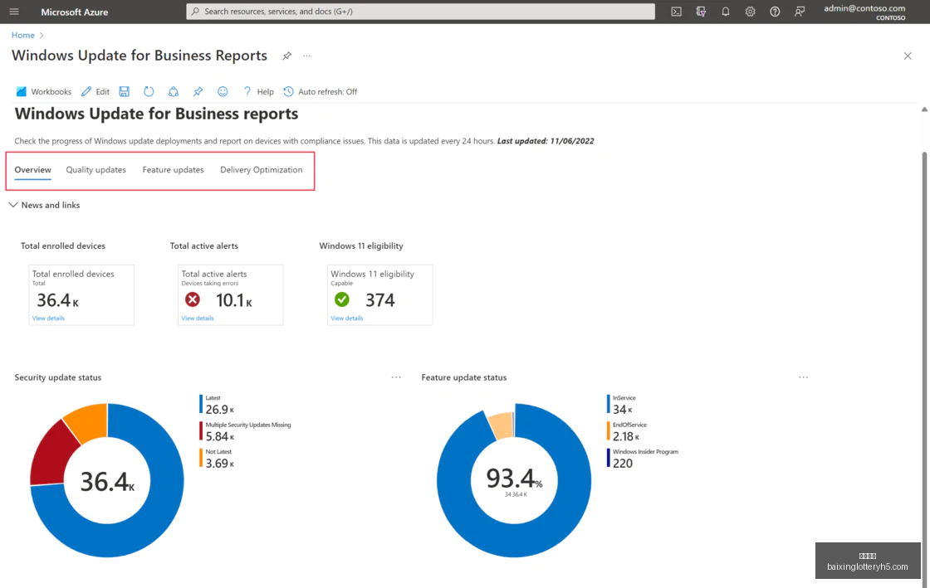Viewport: 930px width, 588px height.
Task: Toggle the Auto refresh: Off setting
Action: click(x=321, y=91)
